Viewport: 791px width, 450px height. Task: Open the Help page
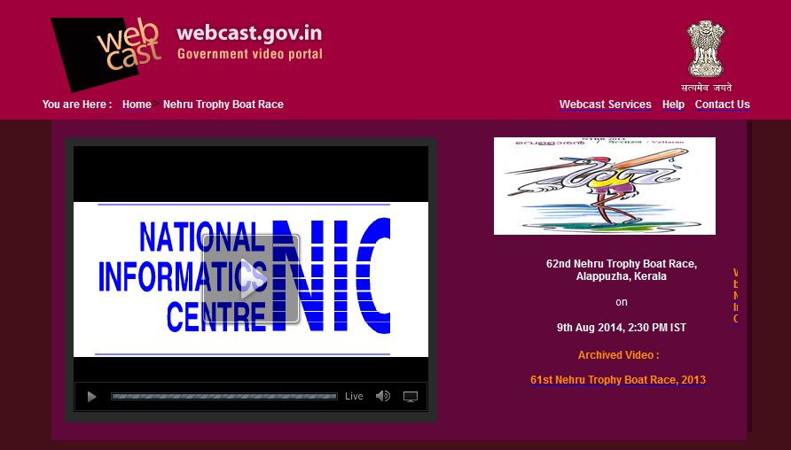click(x=673, y=105)
